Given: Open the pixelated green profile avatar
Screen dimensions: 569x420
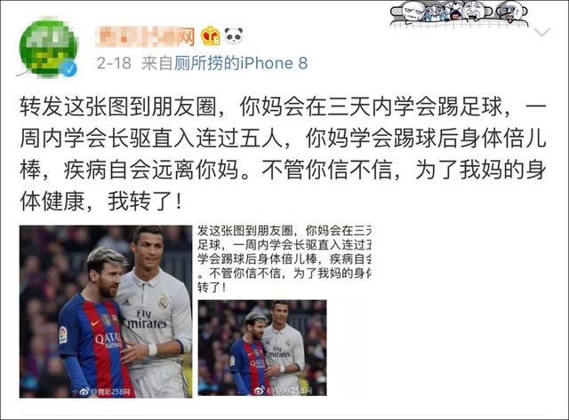Looking at the screenshot, I should (48, 49).
